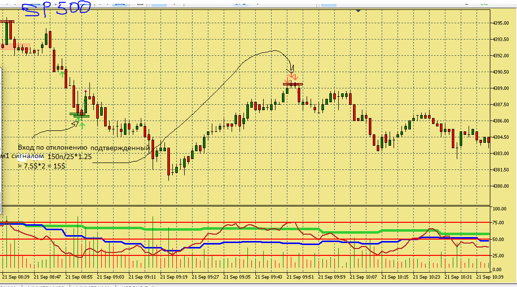The width and height of the screenshot is (517, 287).
Task: Click the 4380.00 price axis label
Action: click(501, 186)
